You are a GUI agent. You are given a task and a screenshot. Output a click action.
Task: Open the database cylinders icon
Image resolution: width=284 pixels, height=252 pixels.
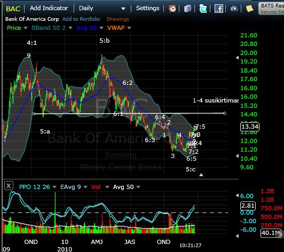tap(188, 9)
